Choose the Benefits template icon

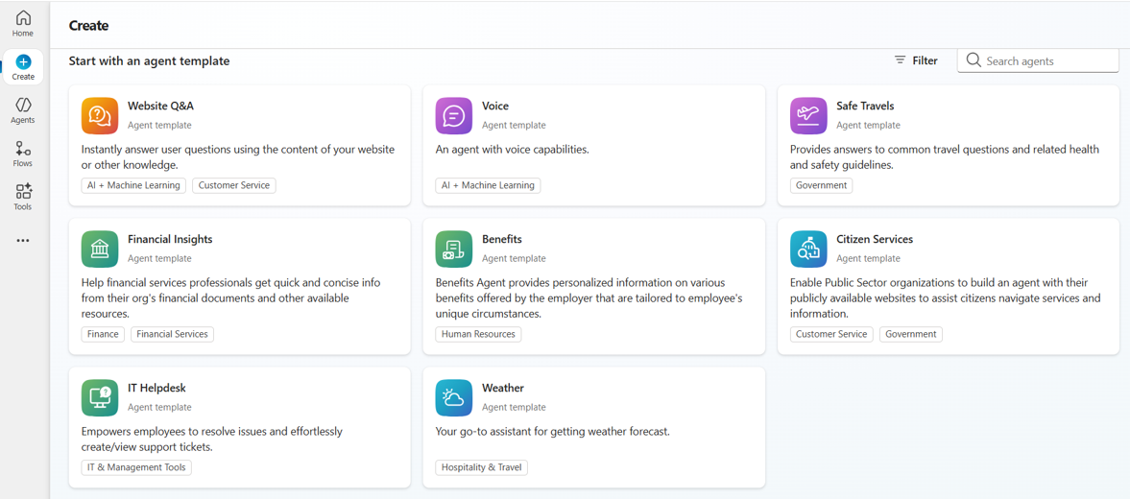pos(453,249)
